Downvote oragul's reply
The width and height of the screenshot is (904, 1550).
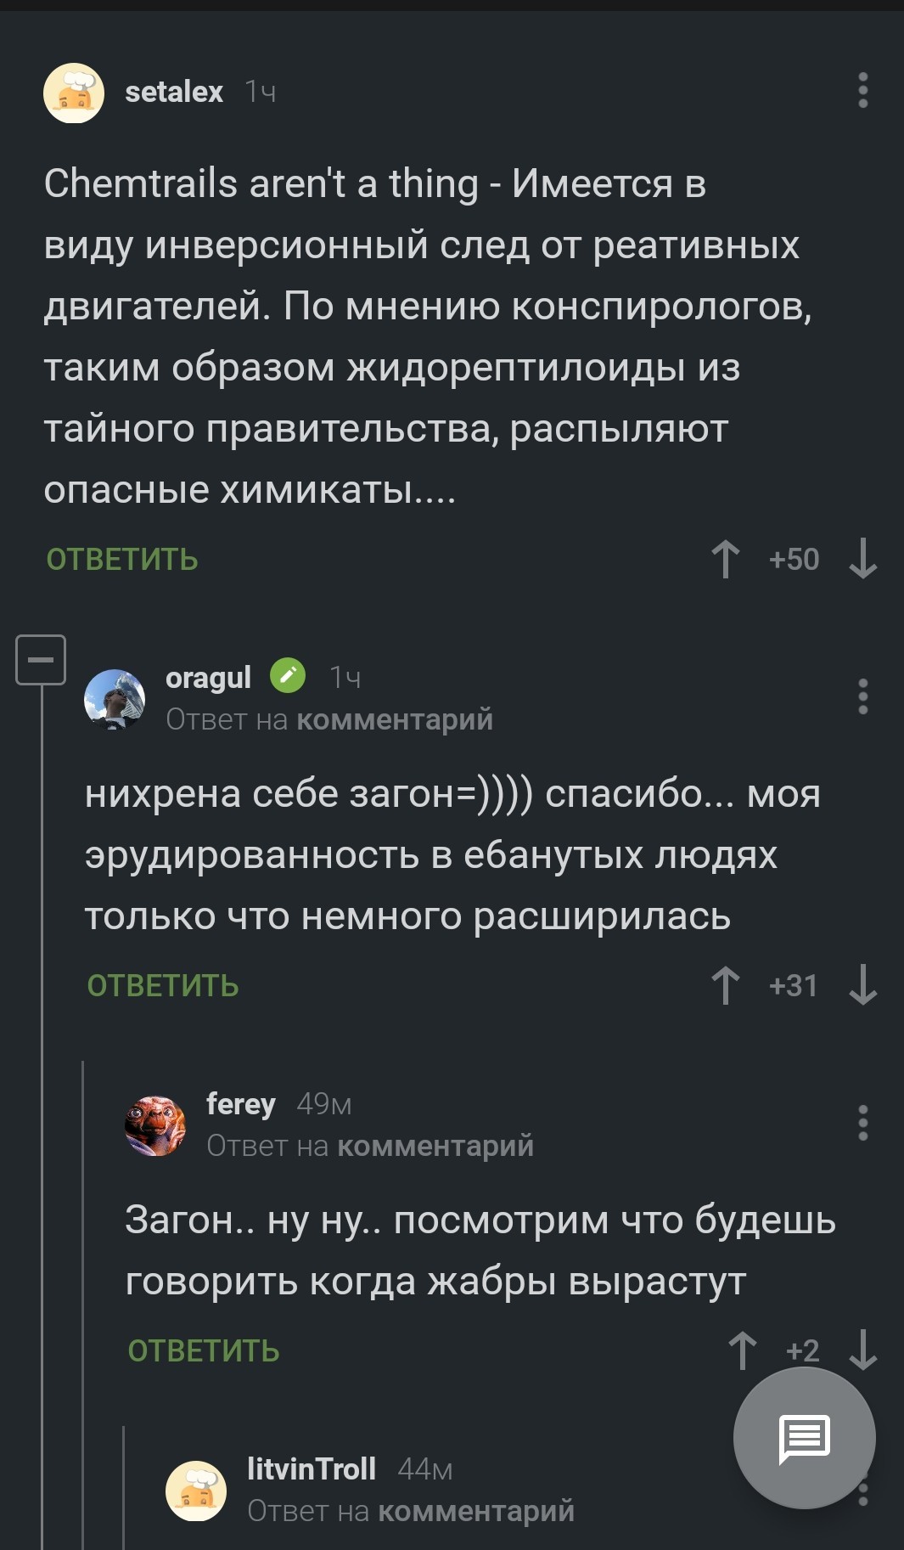pyautogui.click(x=862, y=985)
